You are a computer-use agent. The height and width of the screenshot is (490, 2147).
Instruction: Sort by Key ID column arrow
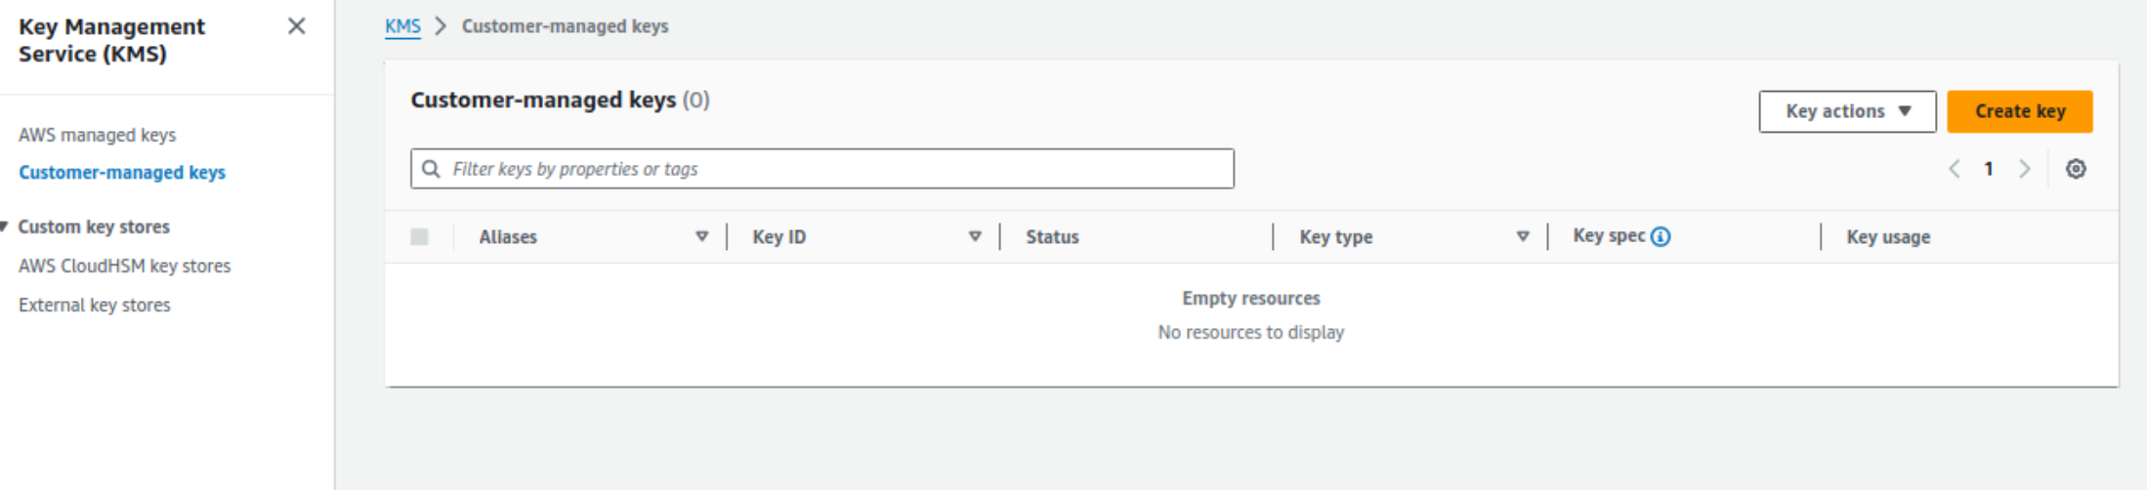click(975, 237)
